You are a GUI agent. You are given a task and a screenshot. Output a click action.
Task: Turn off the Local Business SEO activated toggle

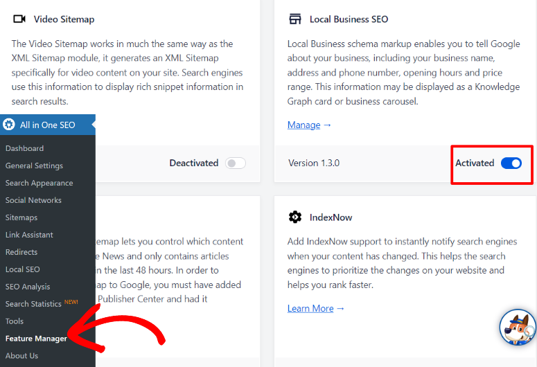[511, 163]
